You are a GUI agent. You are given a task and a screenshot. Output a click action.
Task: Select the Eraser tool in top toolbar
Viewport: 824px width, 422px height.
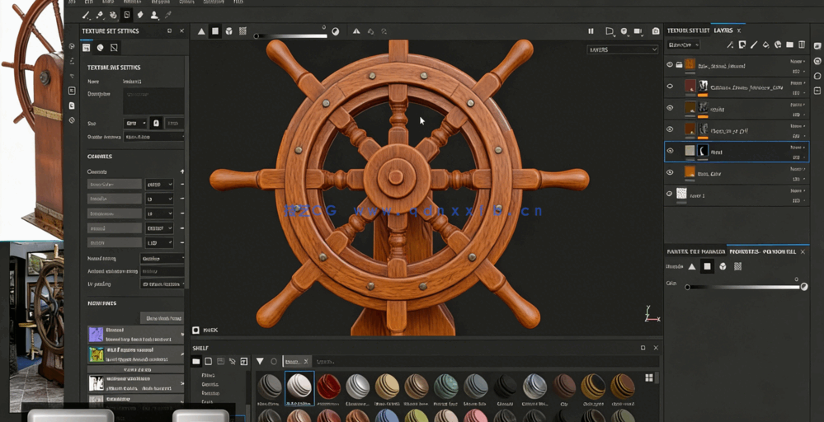(x=100, y=15)
